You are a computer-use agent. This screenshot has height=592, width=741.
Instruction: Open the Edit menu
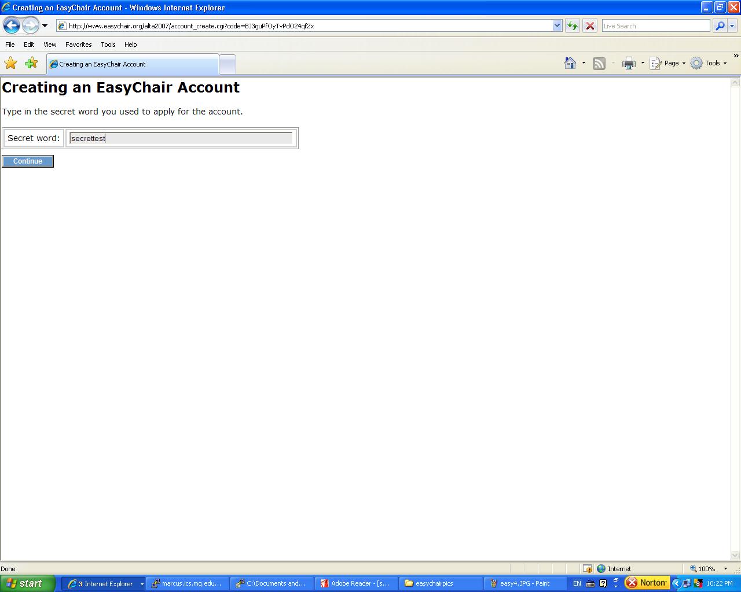(x=29, y=45)
